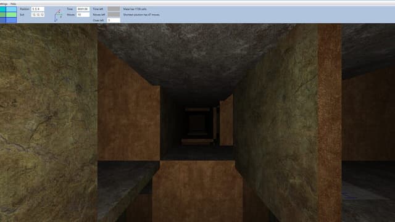Viewport: 395px width, 222px height.
Task: Click the Exit coordinates field showing 12,12,12
Action: [38, 15]
